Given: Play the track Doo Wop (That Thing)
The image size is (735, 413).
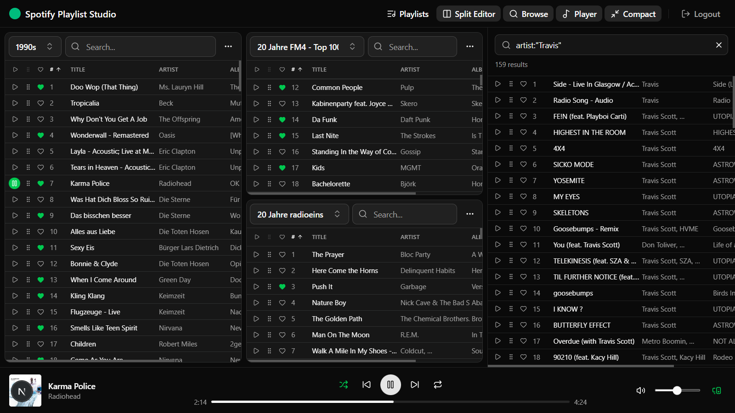Looking at the screenshot, I should pos(15,87).
